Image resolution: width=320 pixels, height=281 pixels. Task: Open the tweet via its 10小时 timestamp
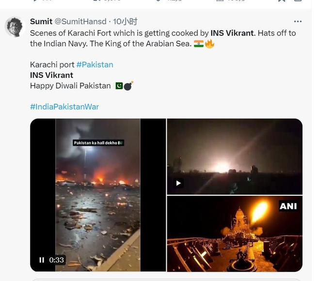125,21
